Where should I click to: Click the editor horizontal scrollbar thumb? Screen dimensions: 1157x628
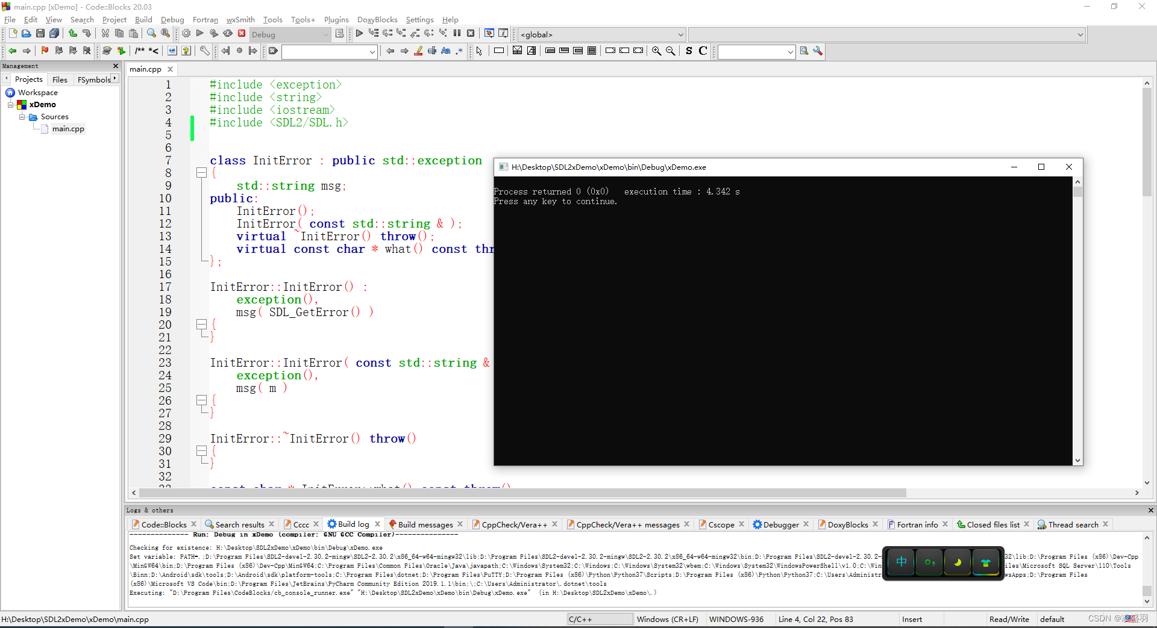click(523, 493)
